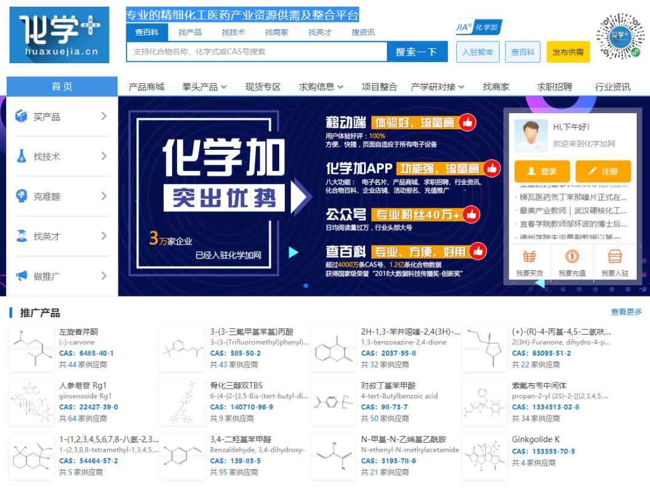This screenshot has height=491, width=650.
Task: Open the 对叔丁基苯甲酸 structure thumbnail
Action: pyautogui.click(x=333, y=403)
